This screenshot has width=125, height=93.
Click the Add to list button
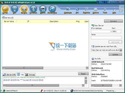point(115,42)
